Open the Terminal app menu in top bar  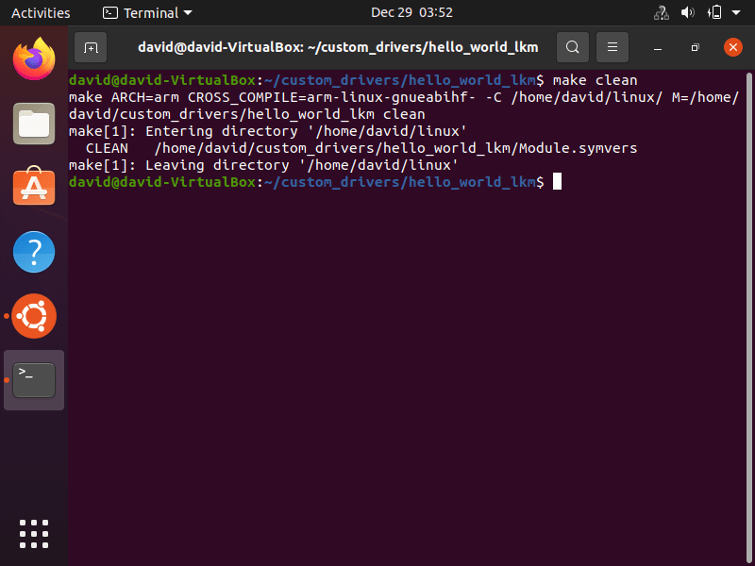[x=146, y=12]
